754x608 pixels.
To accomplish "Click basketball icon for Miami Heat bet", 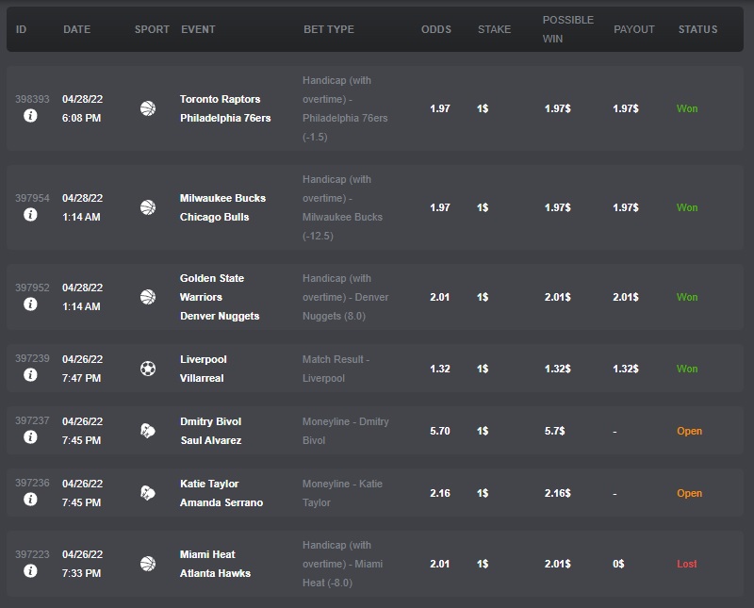I will (x=147, y=564).
